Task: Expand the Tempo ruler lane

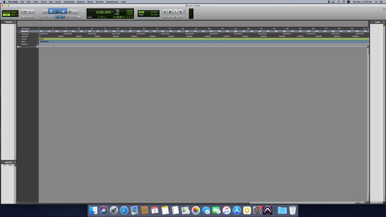Action: pyautogui.click(x=19, y=39)
